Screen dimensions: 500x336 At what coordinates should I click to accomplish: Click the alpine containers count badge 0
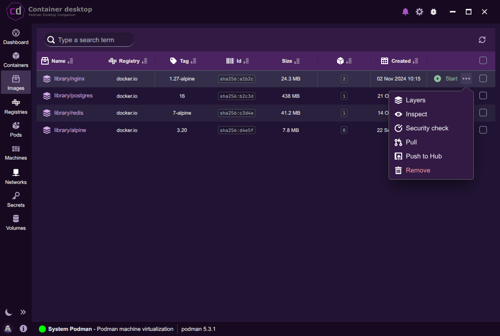click(x=344, y=130)
